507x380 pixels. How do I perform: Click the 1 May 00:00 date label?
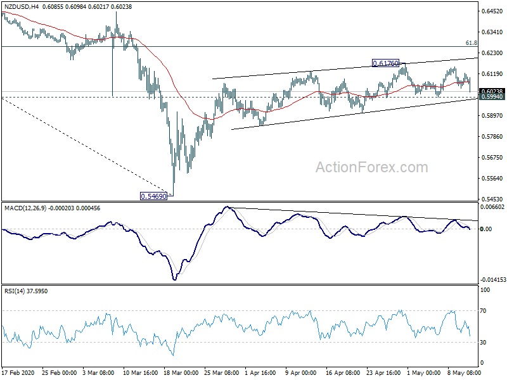click(423, 372)
